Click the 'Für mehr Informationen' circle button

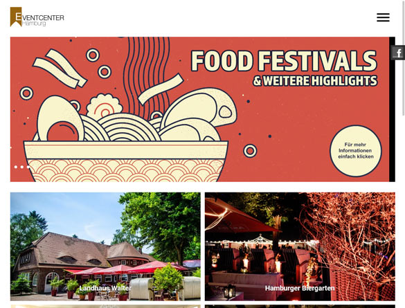tap(356, 151)
